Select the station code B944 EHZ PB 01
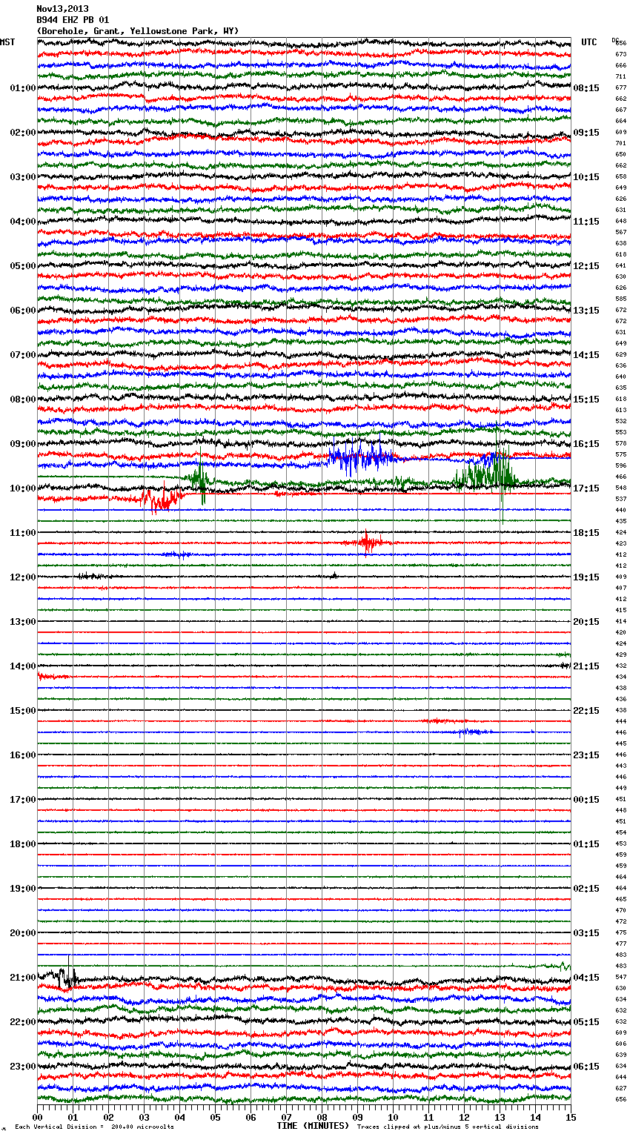 pyautogui.click(x=73, y=20)
